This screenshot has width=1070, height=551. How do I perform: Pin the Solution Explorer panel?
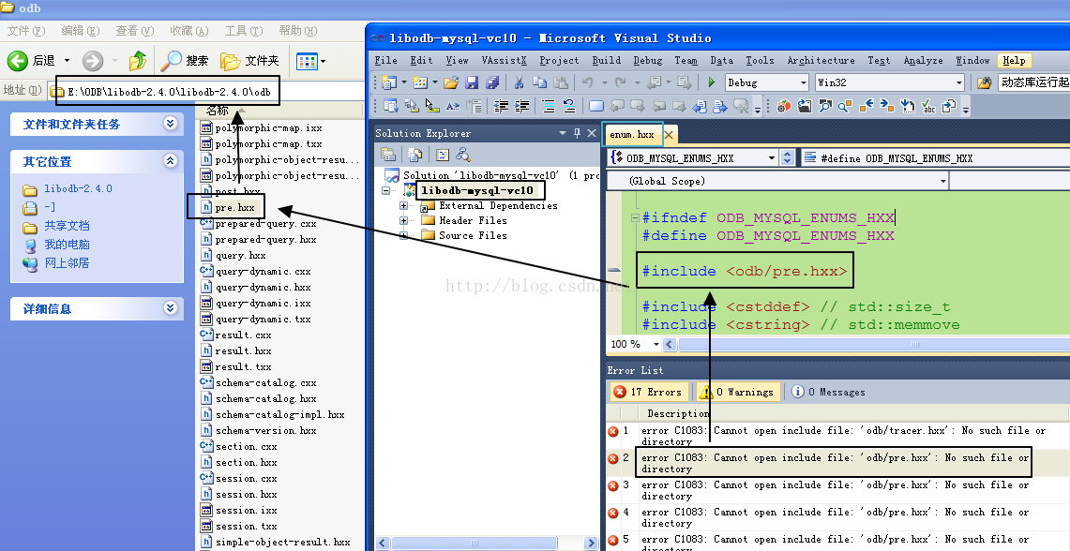click(578, 133)
